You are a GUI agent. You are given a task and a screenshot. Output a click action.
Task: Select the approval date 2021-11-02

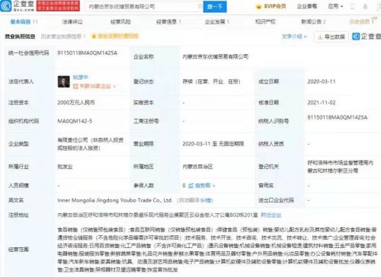tap(322, 103)
